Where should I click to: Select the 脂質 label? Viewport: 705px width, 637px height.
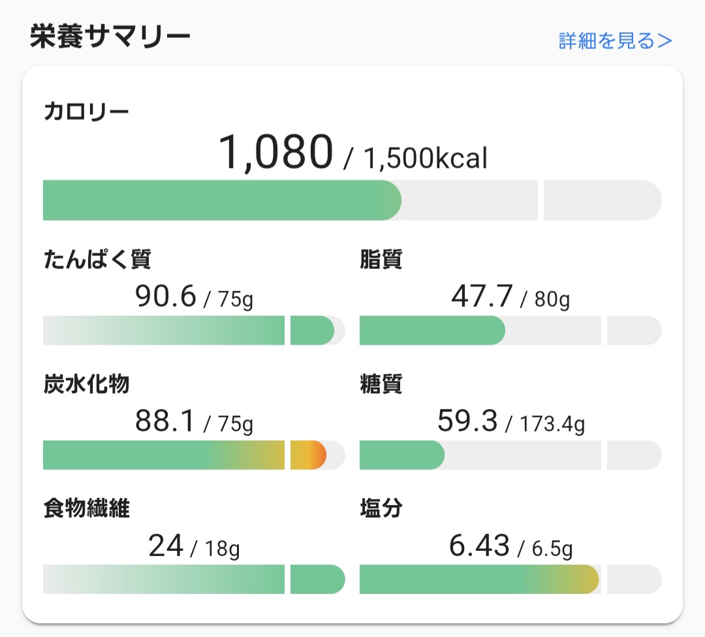click(381, 259)
